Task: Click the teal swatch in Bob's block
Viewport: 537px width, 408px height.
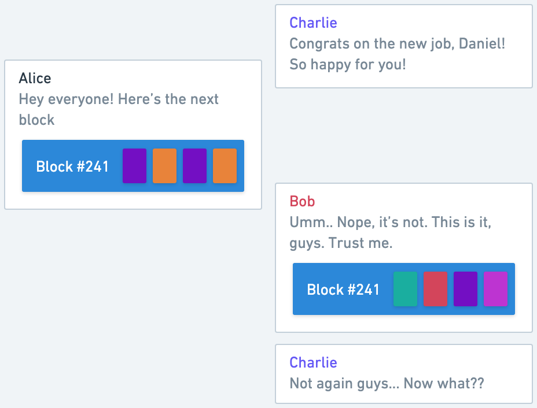Action: tap(406, 289)
